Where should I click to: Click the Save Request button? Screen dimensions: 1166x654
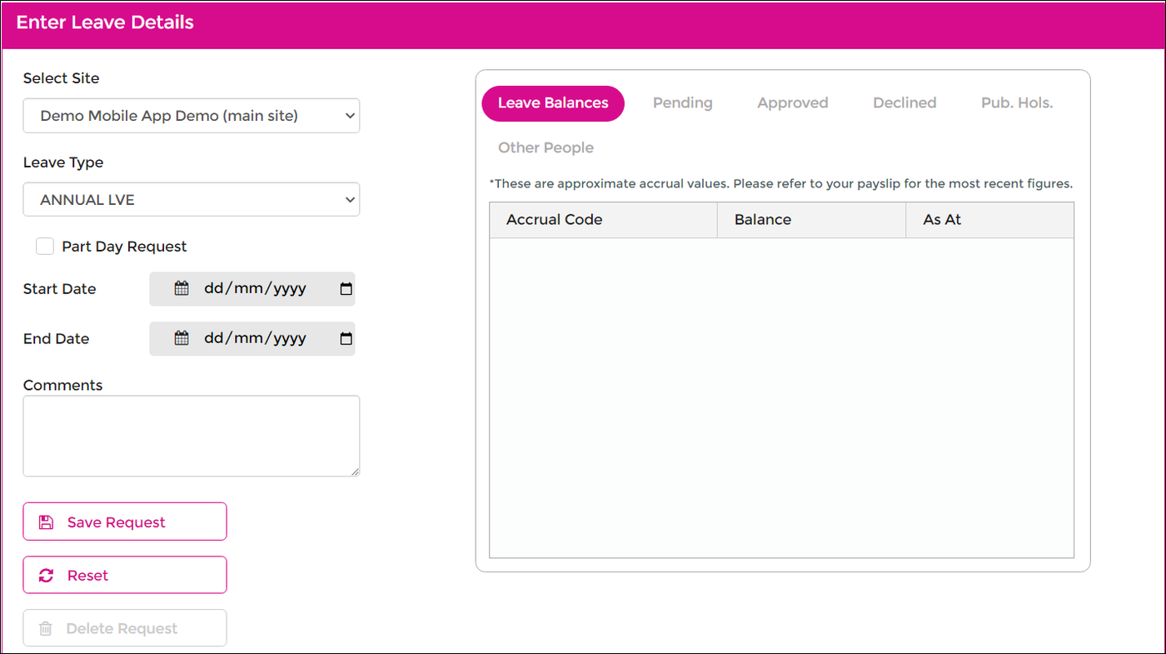click(124, 521)
